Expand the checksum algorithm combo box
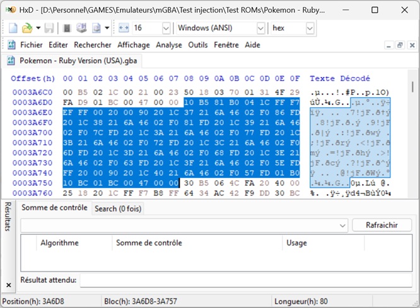420x308 pixels. 342,225
